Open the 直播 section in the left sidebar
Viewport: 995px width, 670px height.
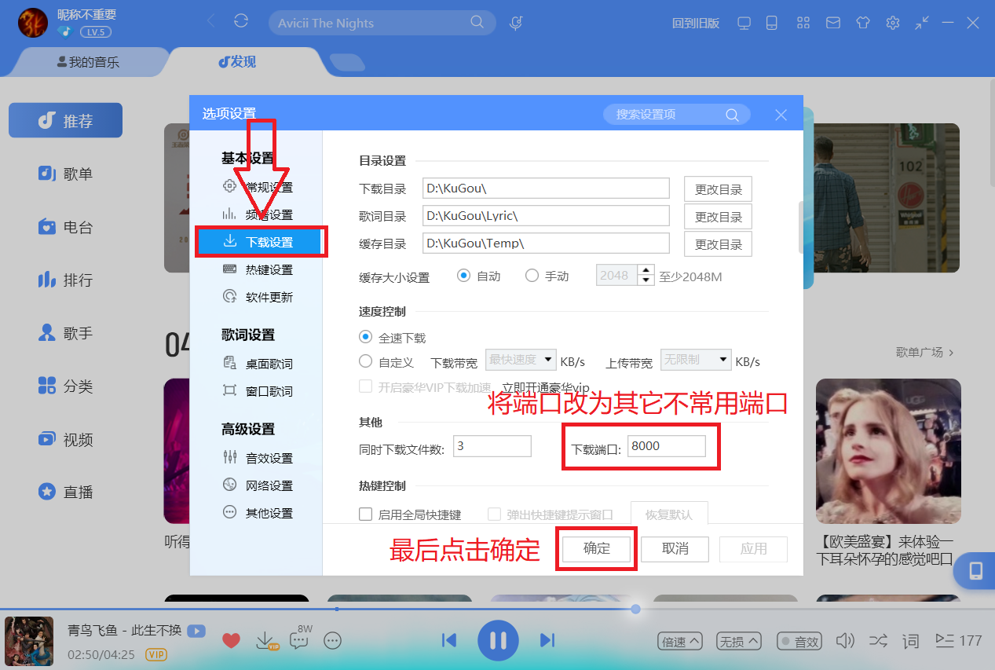point(65,492)
